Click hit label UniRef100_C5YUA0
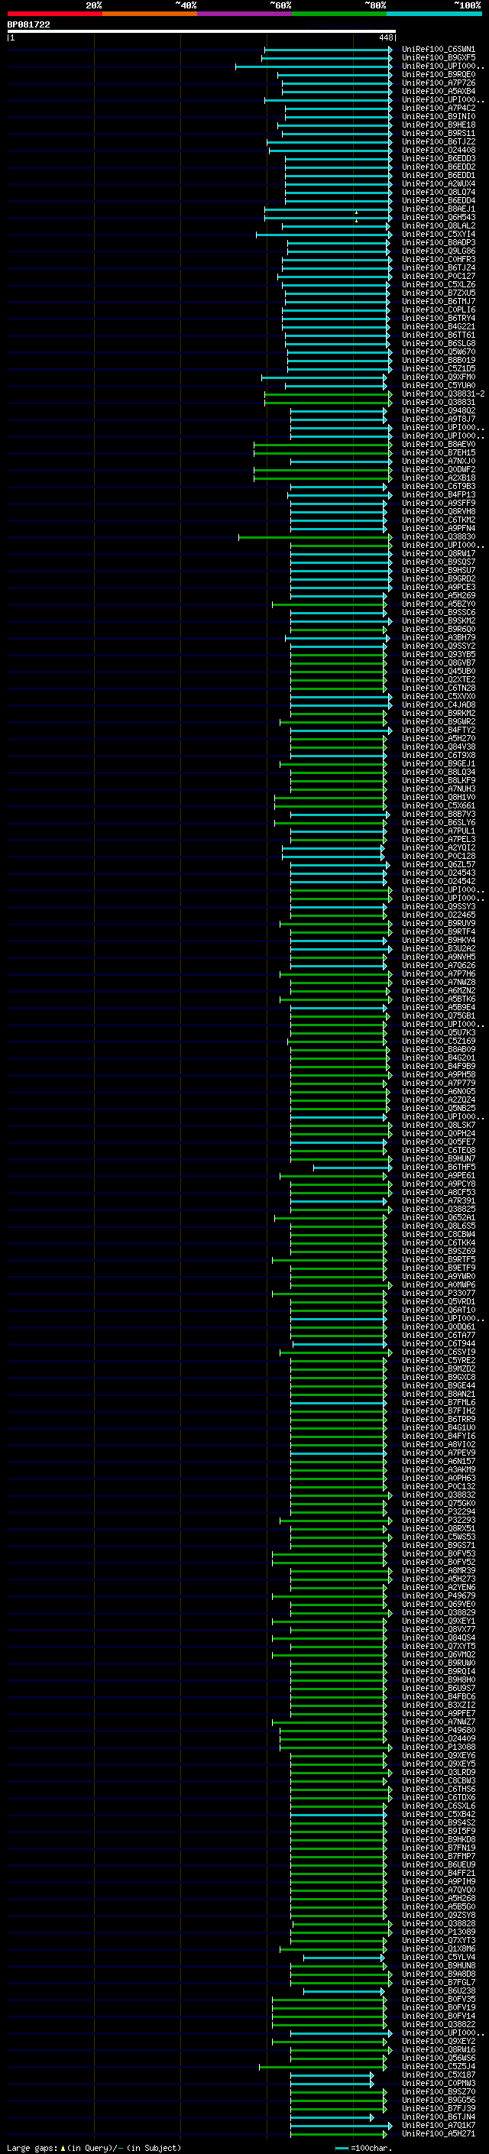 tap(438, 385)
